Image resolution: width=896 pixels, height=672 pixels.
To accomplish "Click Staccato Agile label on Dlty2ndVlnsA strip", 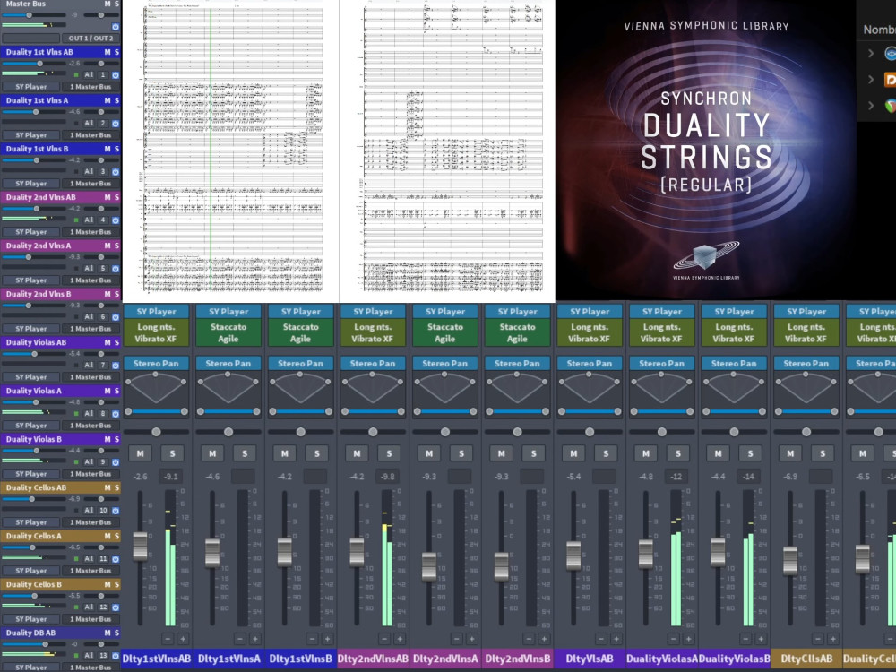I will [444, 332].
